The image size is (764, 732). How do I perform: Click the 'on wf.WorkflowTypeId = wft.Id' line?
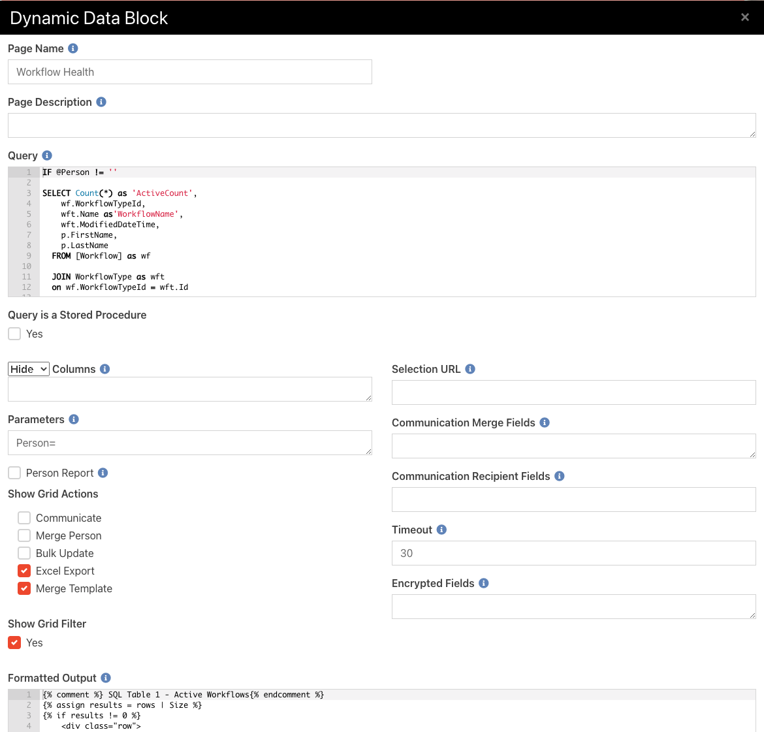(120, 287)
